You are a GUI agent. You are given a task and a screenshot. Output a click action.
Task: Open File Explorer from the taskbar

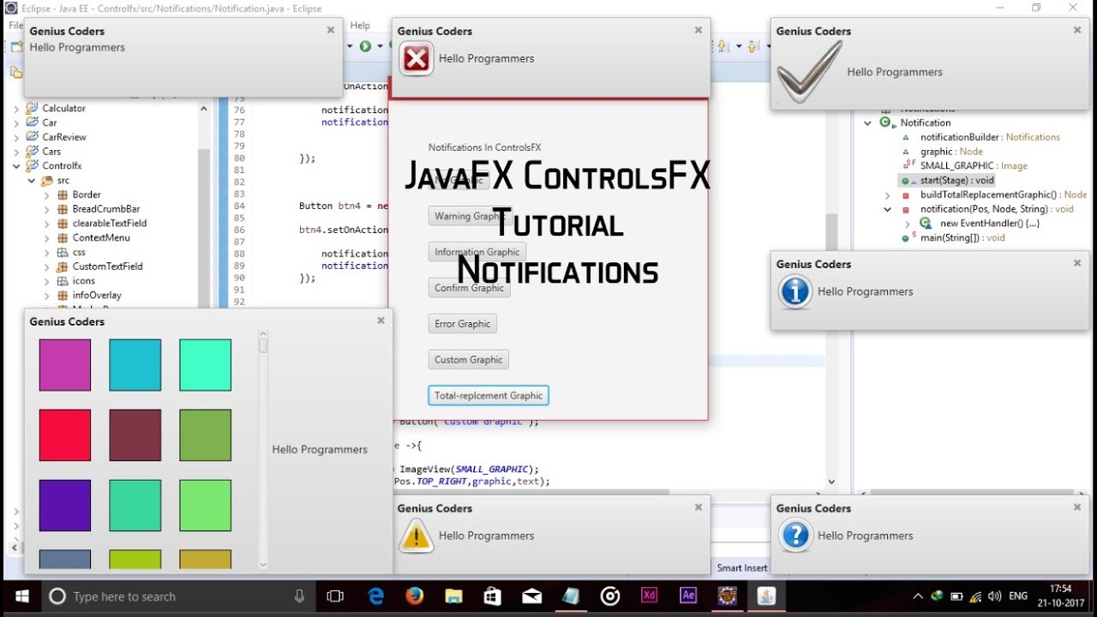pos(453,596)
